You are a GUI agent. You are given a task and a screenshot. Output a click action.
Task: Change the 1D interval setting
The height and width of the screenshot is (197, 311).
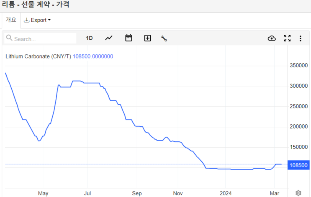click(89, 38)
